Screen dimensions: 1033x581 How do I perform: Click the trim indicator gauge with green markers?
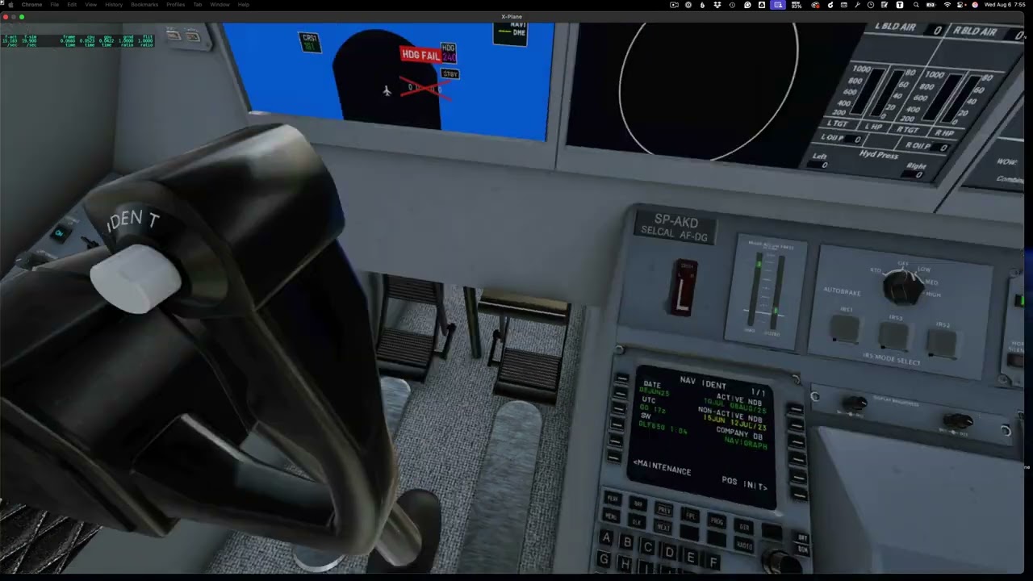767,290
